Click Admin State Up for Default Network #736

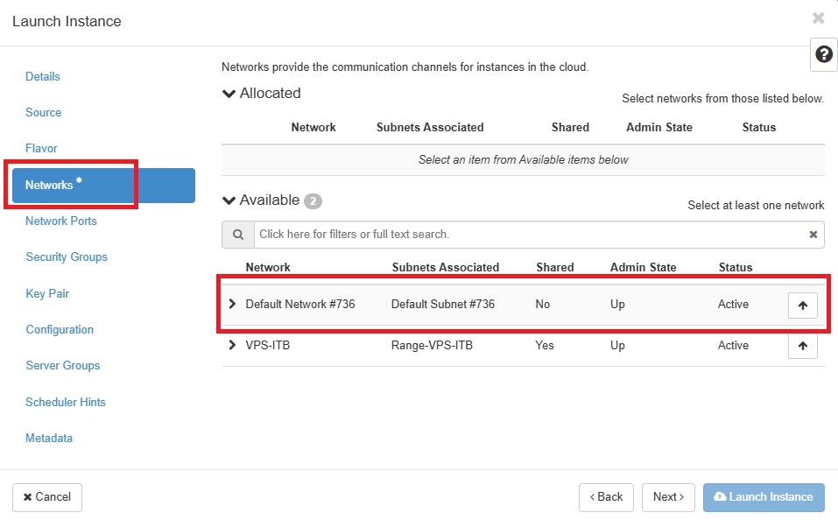click(617, 304)
